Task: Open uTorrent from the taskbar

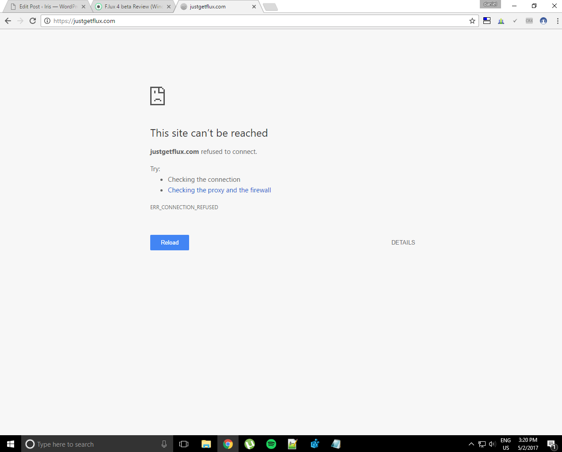Action: click(x=250, y=444)
